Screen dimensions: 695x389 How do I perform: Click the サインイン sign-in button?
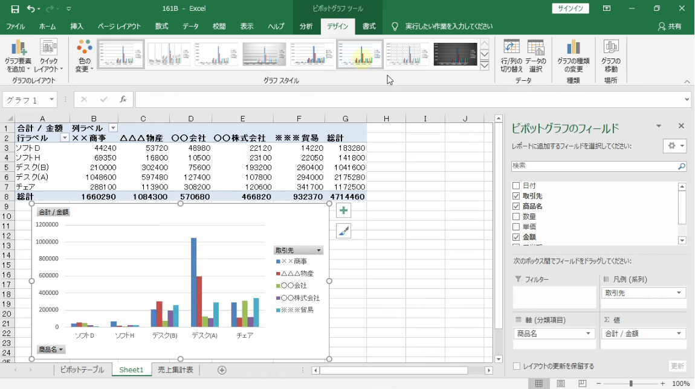571,8
